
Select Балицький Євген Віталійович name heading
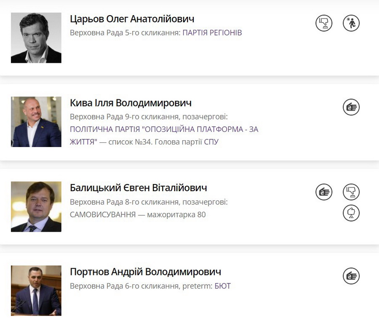coord(138,188)
